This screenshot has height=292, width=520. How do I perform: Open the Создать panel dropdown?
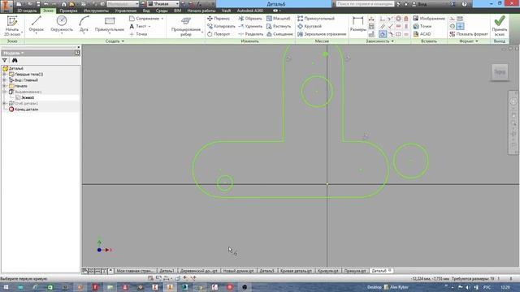[115, 41]
